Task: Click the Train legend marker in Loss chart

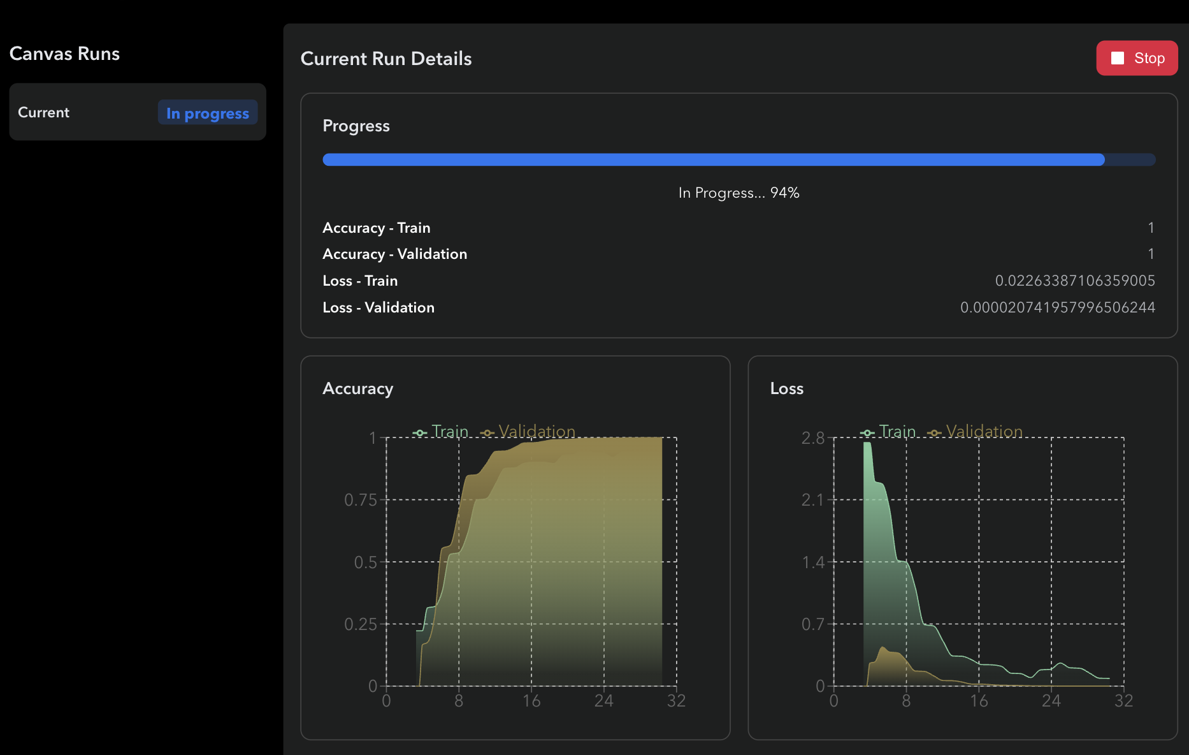Action: [x=867, y=432]
